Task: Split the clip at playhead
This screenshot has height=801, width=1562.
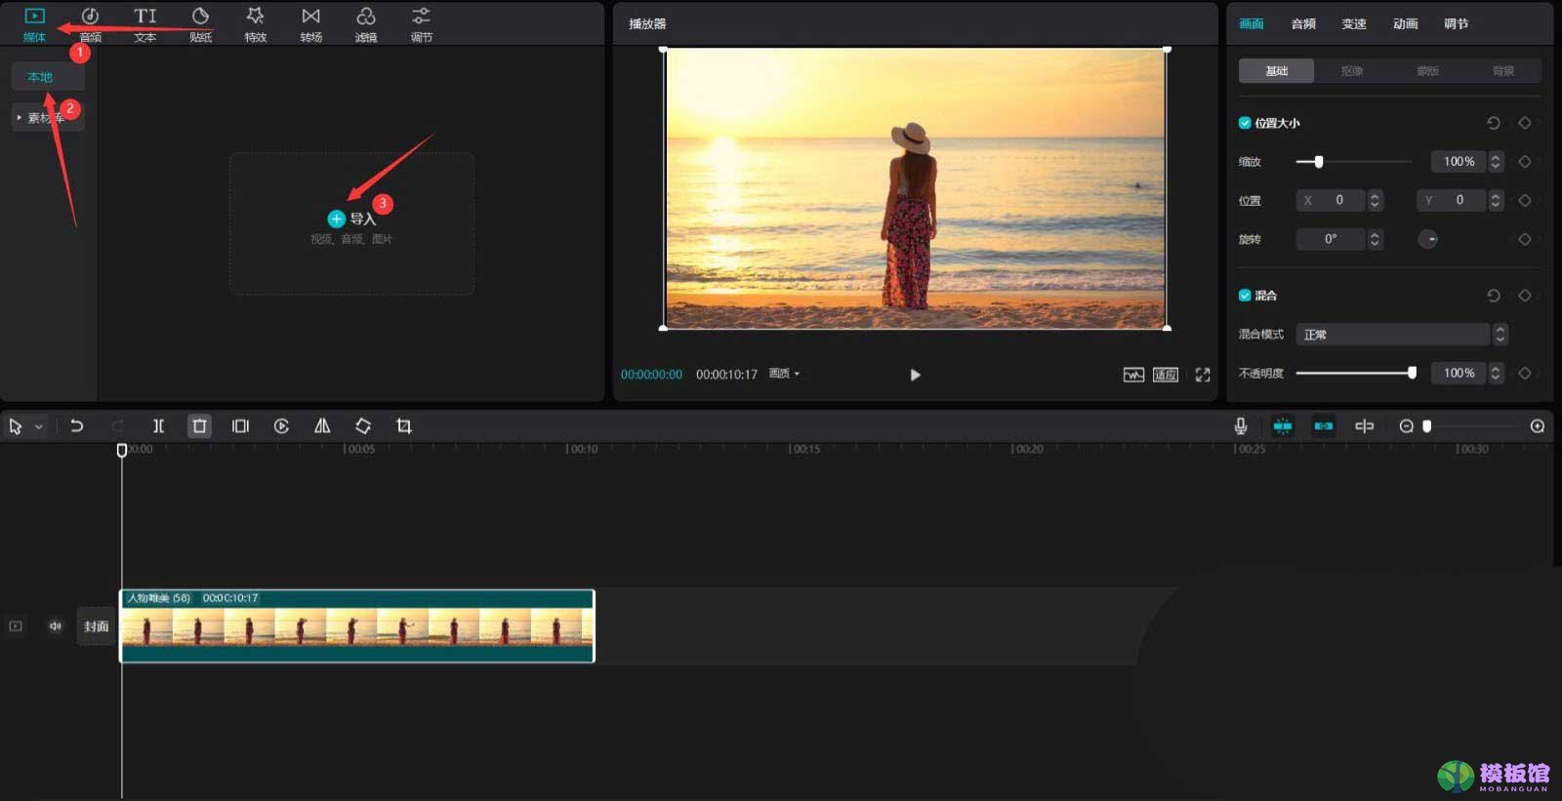Action: click(158, 426)
